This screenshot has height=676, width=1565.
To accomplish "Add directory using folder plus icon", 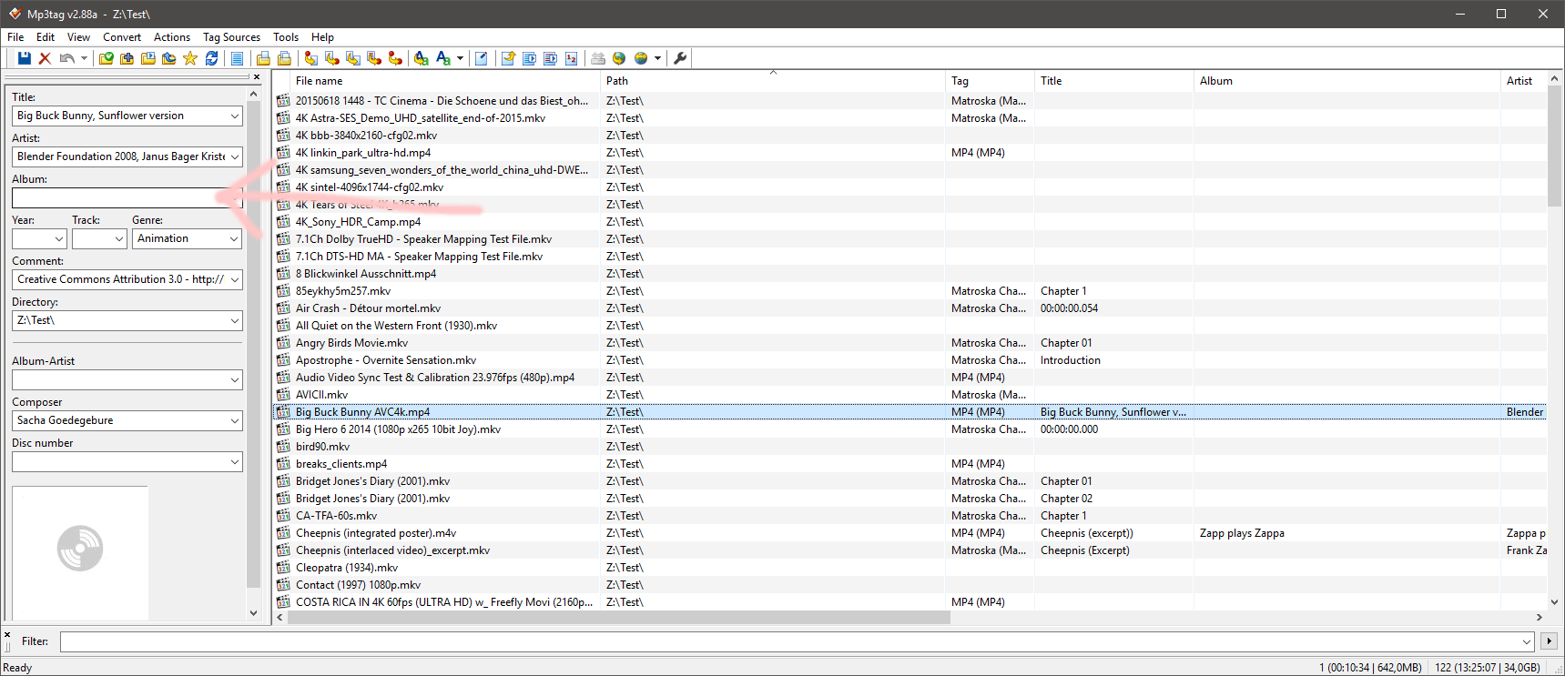I will [x=127, y=58].
